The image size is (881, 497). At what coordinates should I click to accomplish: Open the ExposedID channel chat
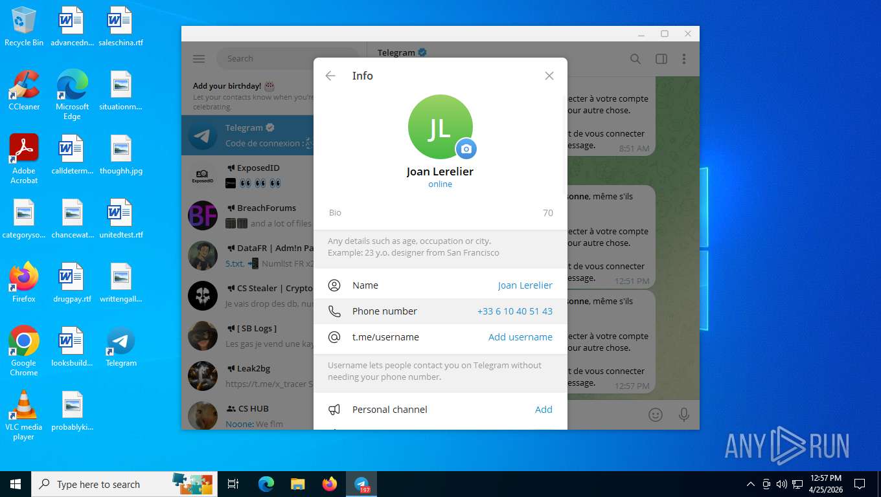click(x=247, y=175)
